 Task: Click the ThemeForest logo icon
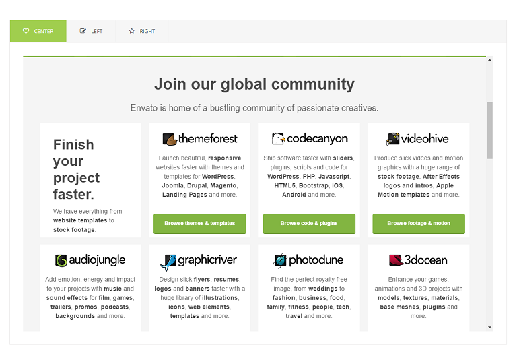[x=169, y=139]
